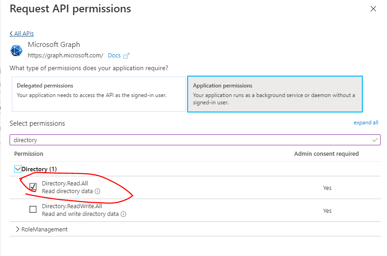
Task: Go back to All APIs
Action: tap(21, 33)
